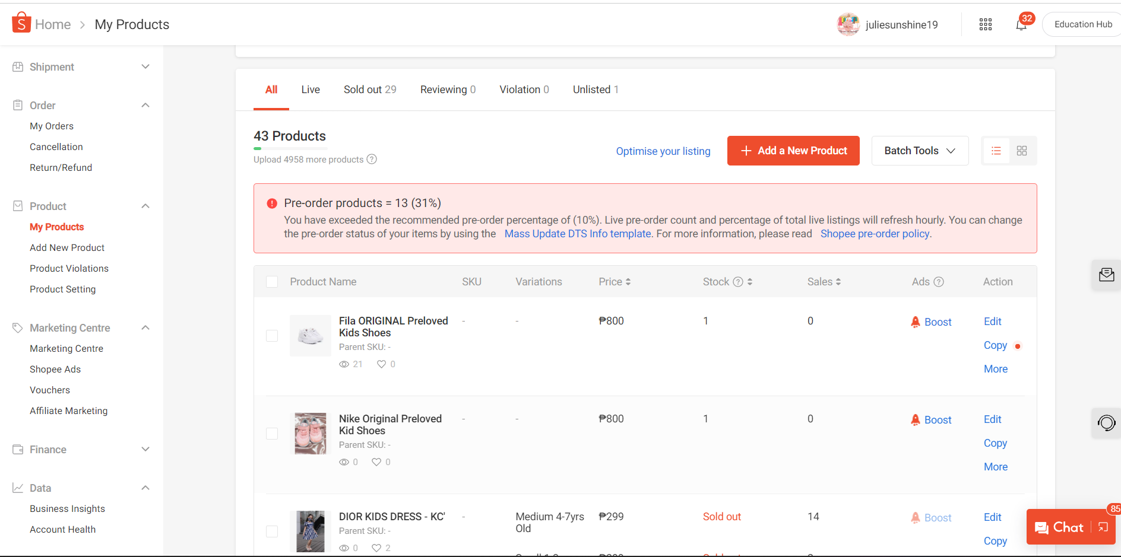Open the mail inbox side icon

[x=1106, y=275]
